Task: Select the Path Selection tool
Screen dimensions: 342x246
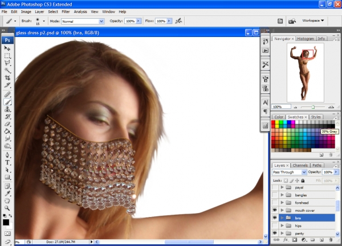Action: [x=7, y=170]
